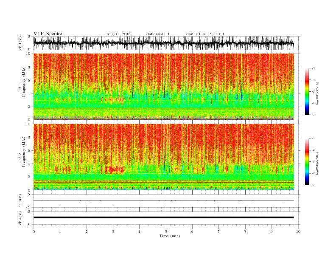
Task: Click inside the ch.1 spectrogram panel
Action: point(163,86)
